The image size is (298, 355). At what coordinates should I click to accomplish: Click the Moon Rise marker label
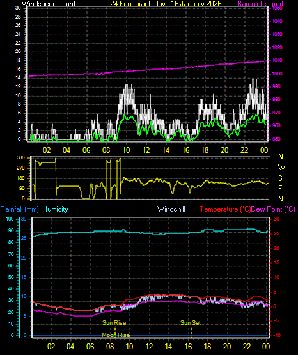click(x=116, y=335)
